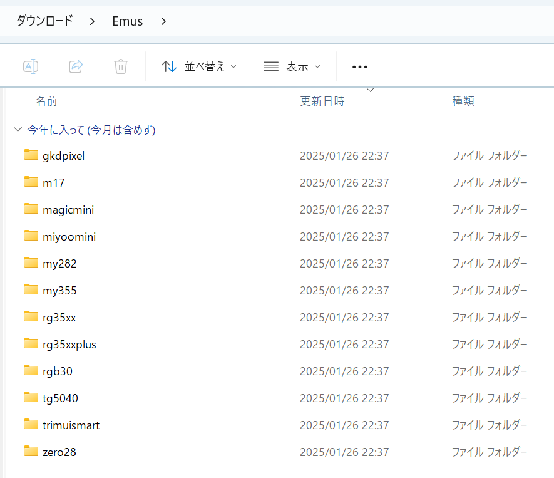Click the miyoomini folder name

[x=69, y=237]
